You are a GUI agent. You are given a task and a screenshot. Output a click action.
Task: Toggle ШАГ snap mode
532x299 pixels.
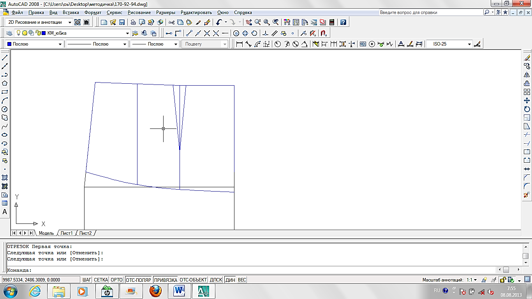click(86, 280)
